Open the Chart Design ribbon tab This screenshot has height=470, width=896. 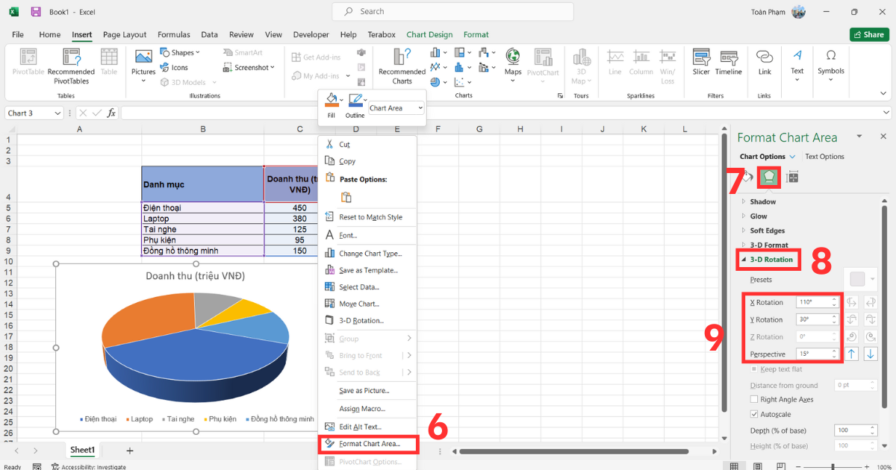click(429, 34)
